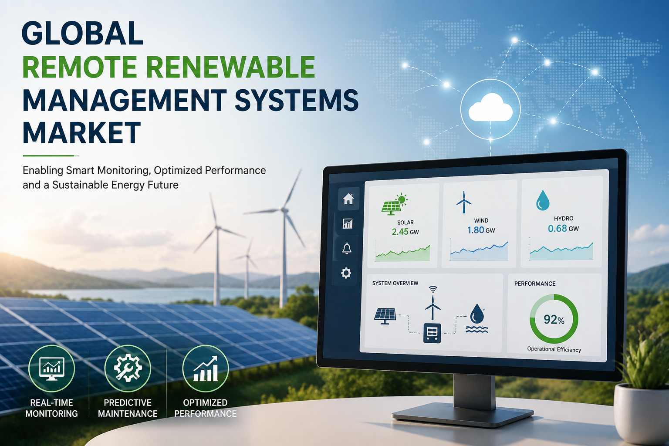Click the "GLOBAL" title word

point(82,33)
